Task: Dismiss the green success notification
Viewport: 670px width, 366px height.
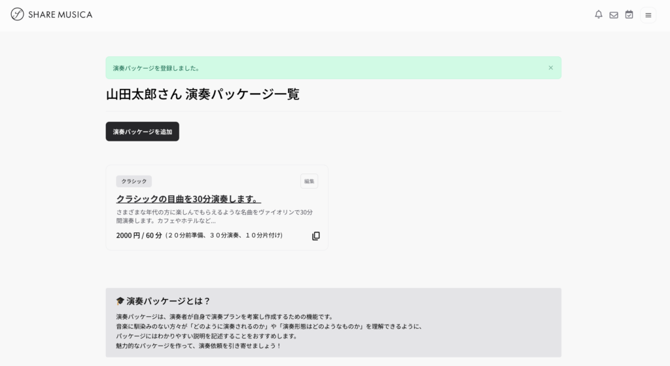Action: coord(550,67)
